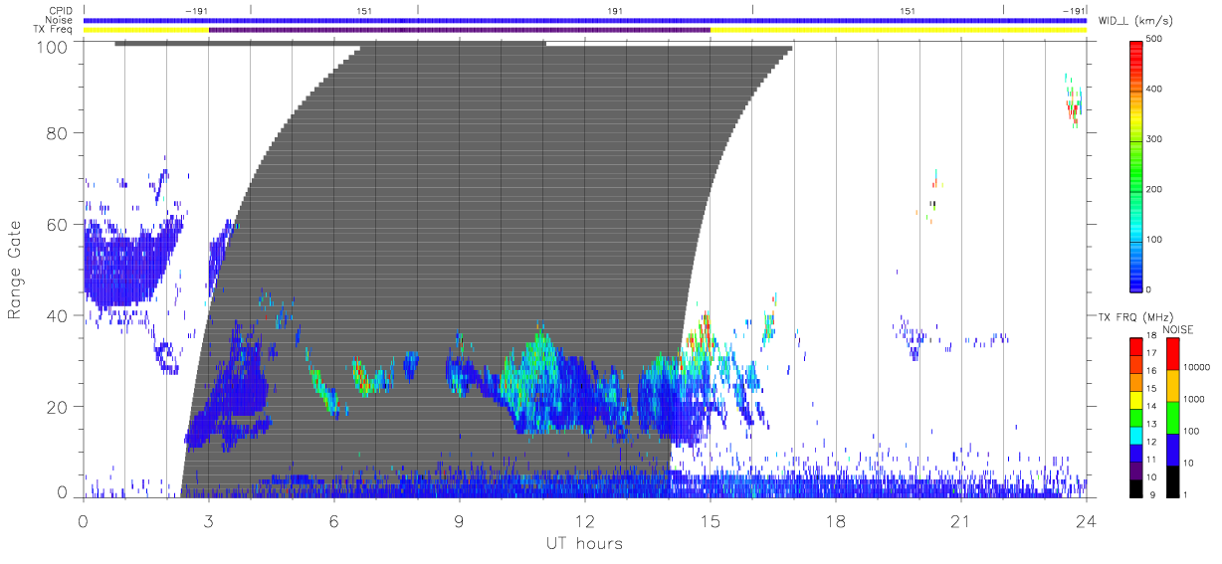The width and height of the screenshot is (1222, 564).
Task: Click the 400 tick on the WID color bar
Action: click(1154, 89)
